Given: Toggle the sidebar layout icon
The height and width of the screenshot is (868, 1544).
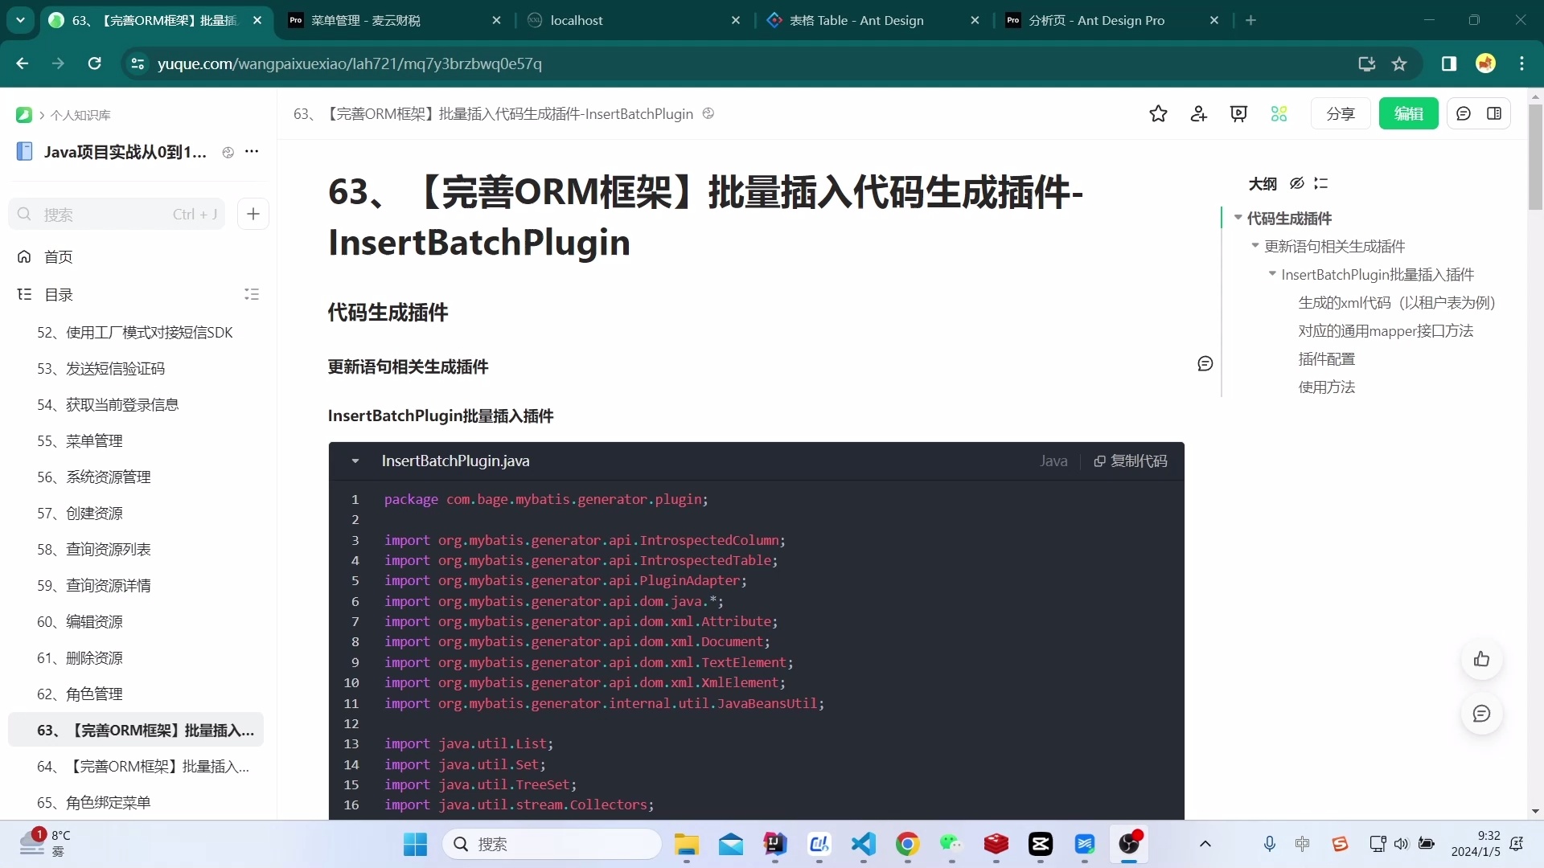Looking at the screenshot, I should tap(1495, 113).
